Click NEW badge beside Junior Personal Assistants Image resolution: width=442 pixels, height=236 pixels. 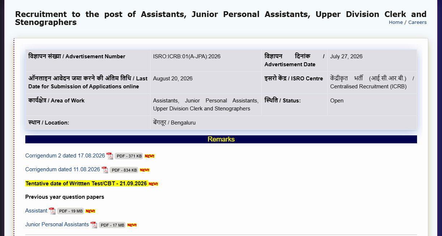pyautogui.click(x=132, y=225)
